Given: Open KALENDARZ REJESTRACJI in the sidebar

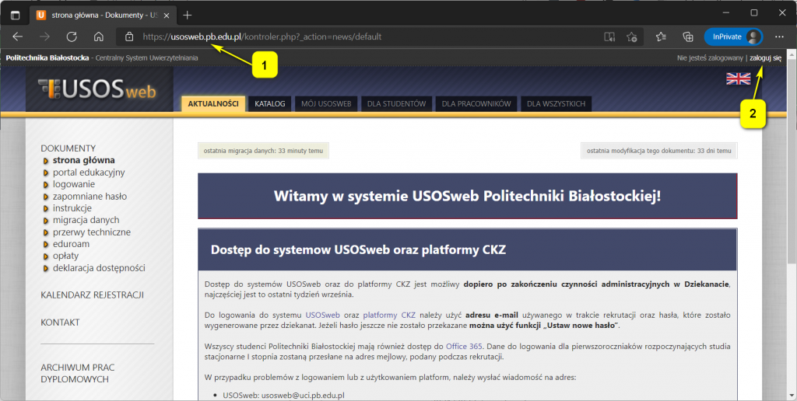Looking at the screenshot, I should [x=92, y=295].
